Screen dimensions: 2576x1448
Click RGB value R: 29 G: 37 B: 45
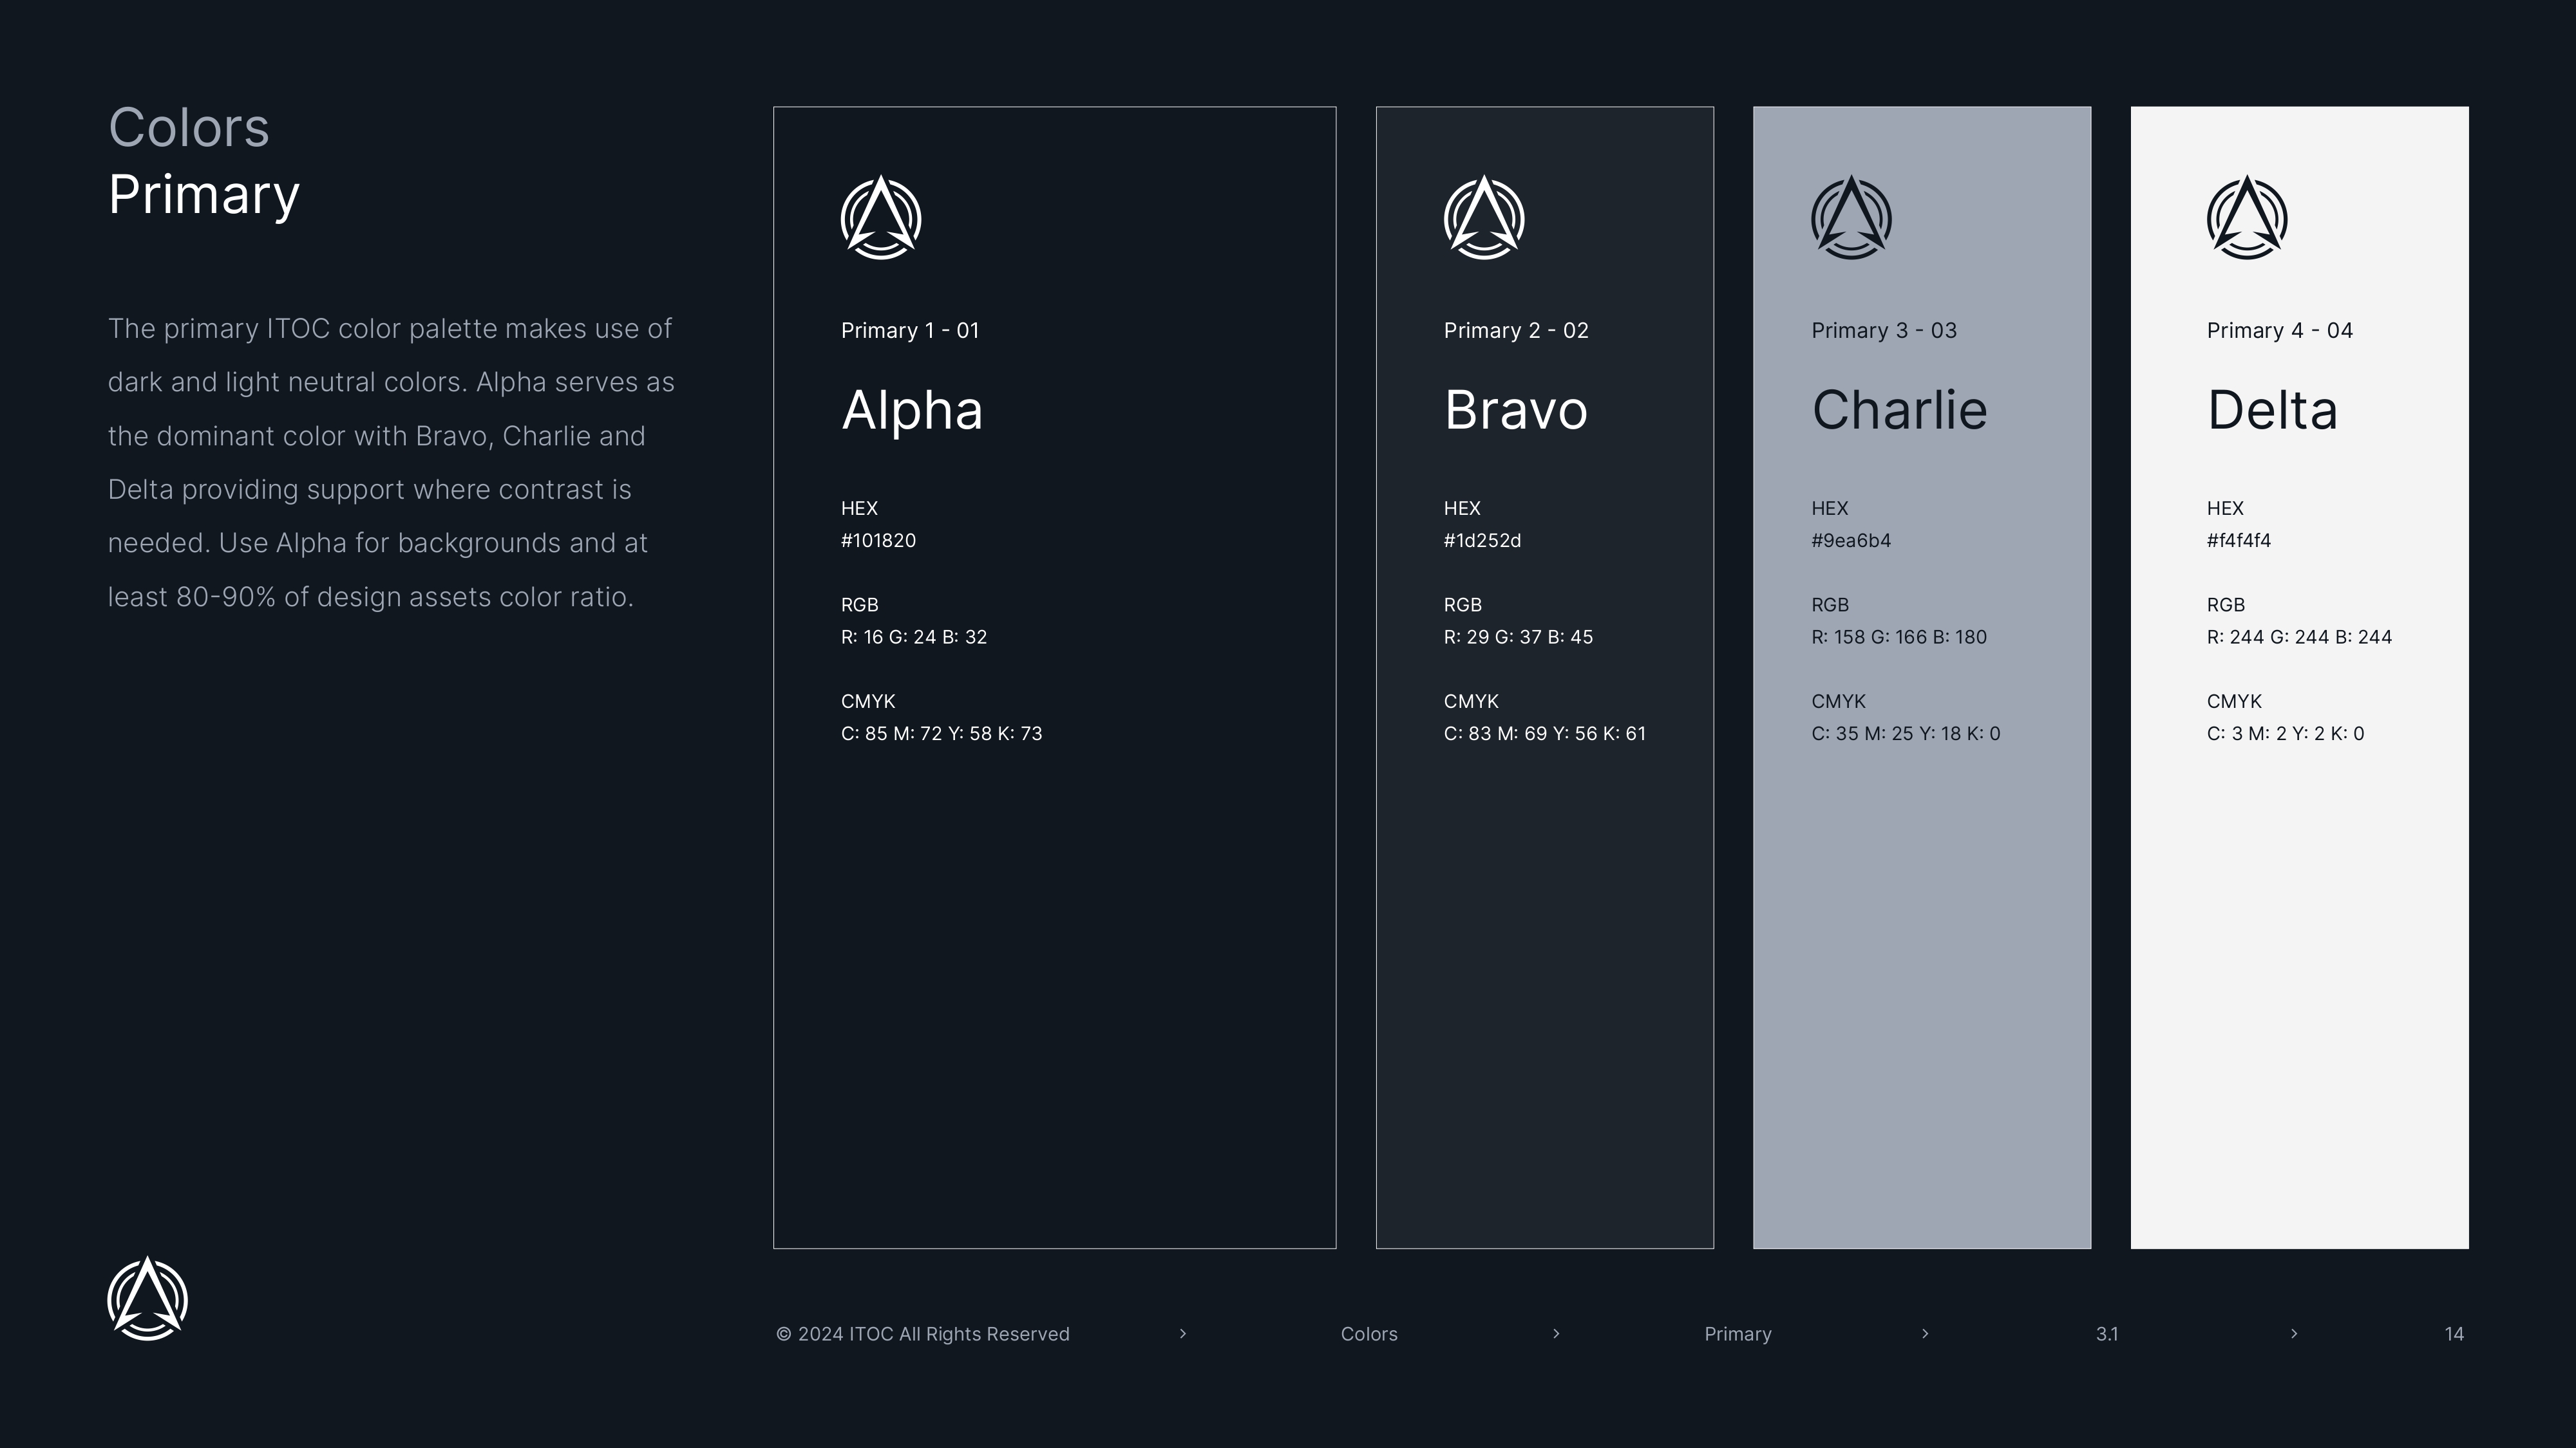(x=1518, y=638)
